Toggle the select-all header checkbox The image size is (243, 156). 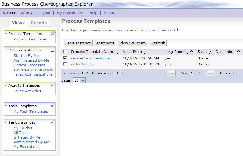pos(65,52)
